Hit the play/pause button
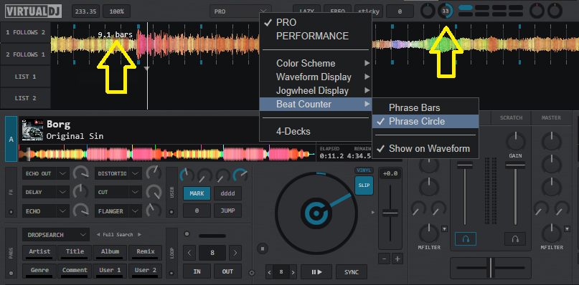 point(316,272)
